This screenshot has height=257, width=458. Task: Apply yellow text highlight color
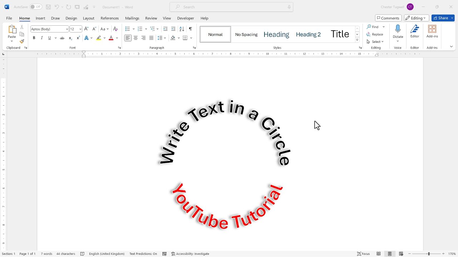(99, 38)
